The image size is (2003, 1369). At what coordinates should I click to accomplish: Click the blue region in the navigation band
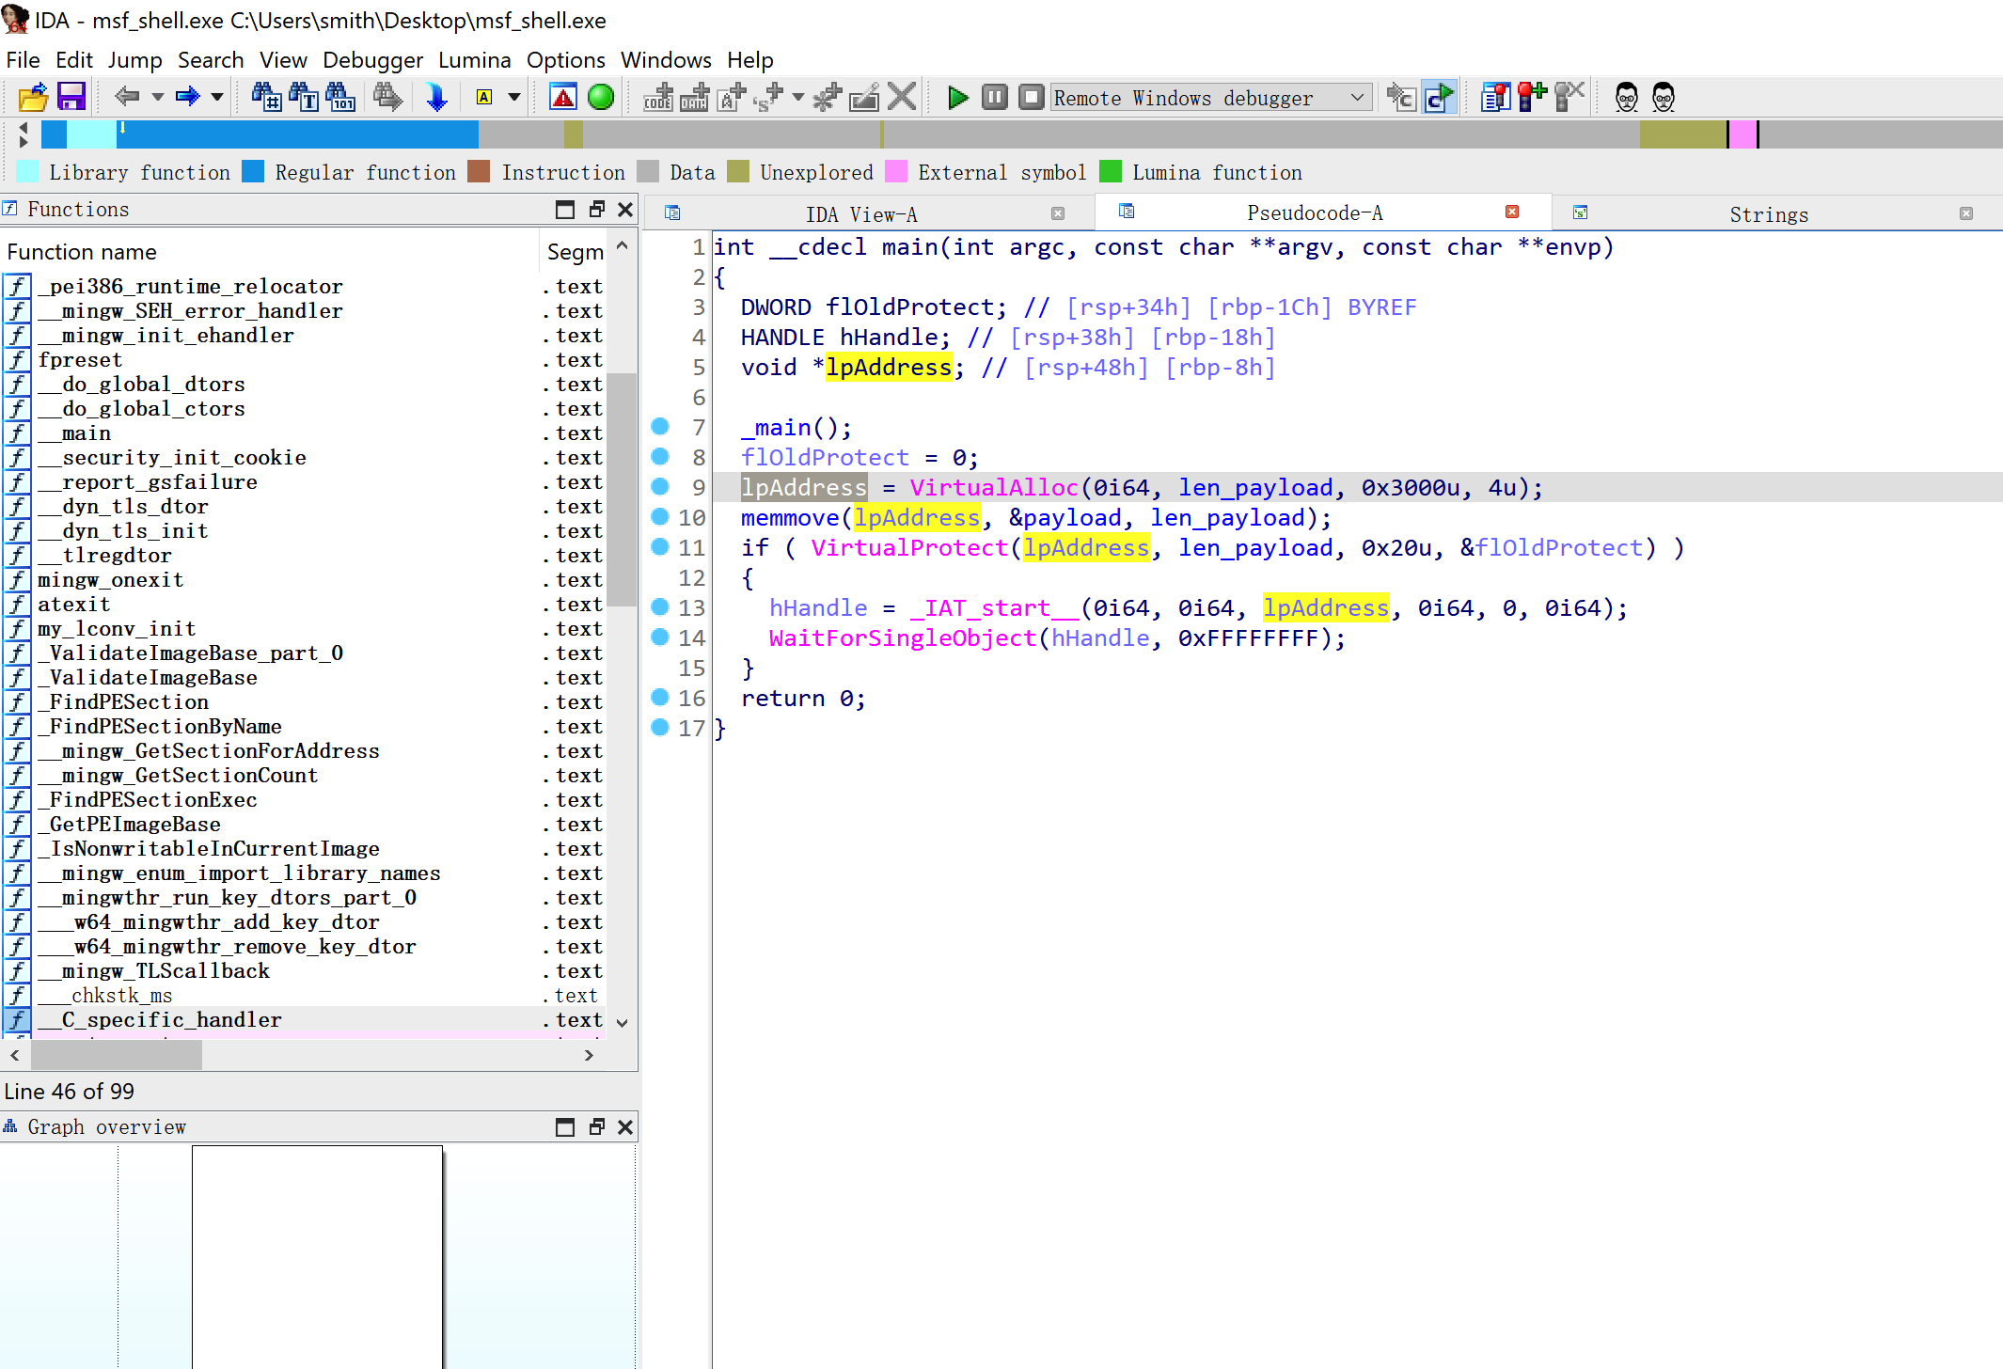[x=297, y=134]
